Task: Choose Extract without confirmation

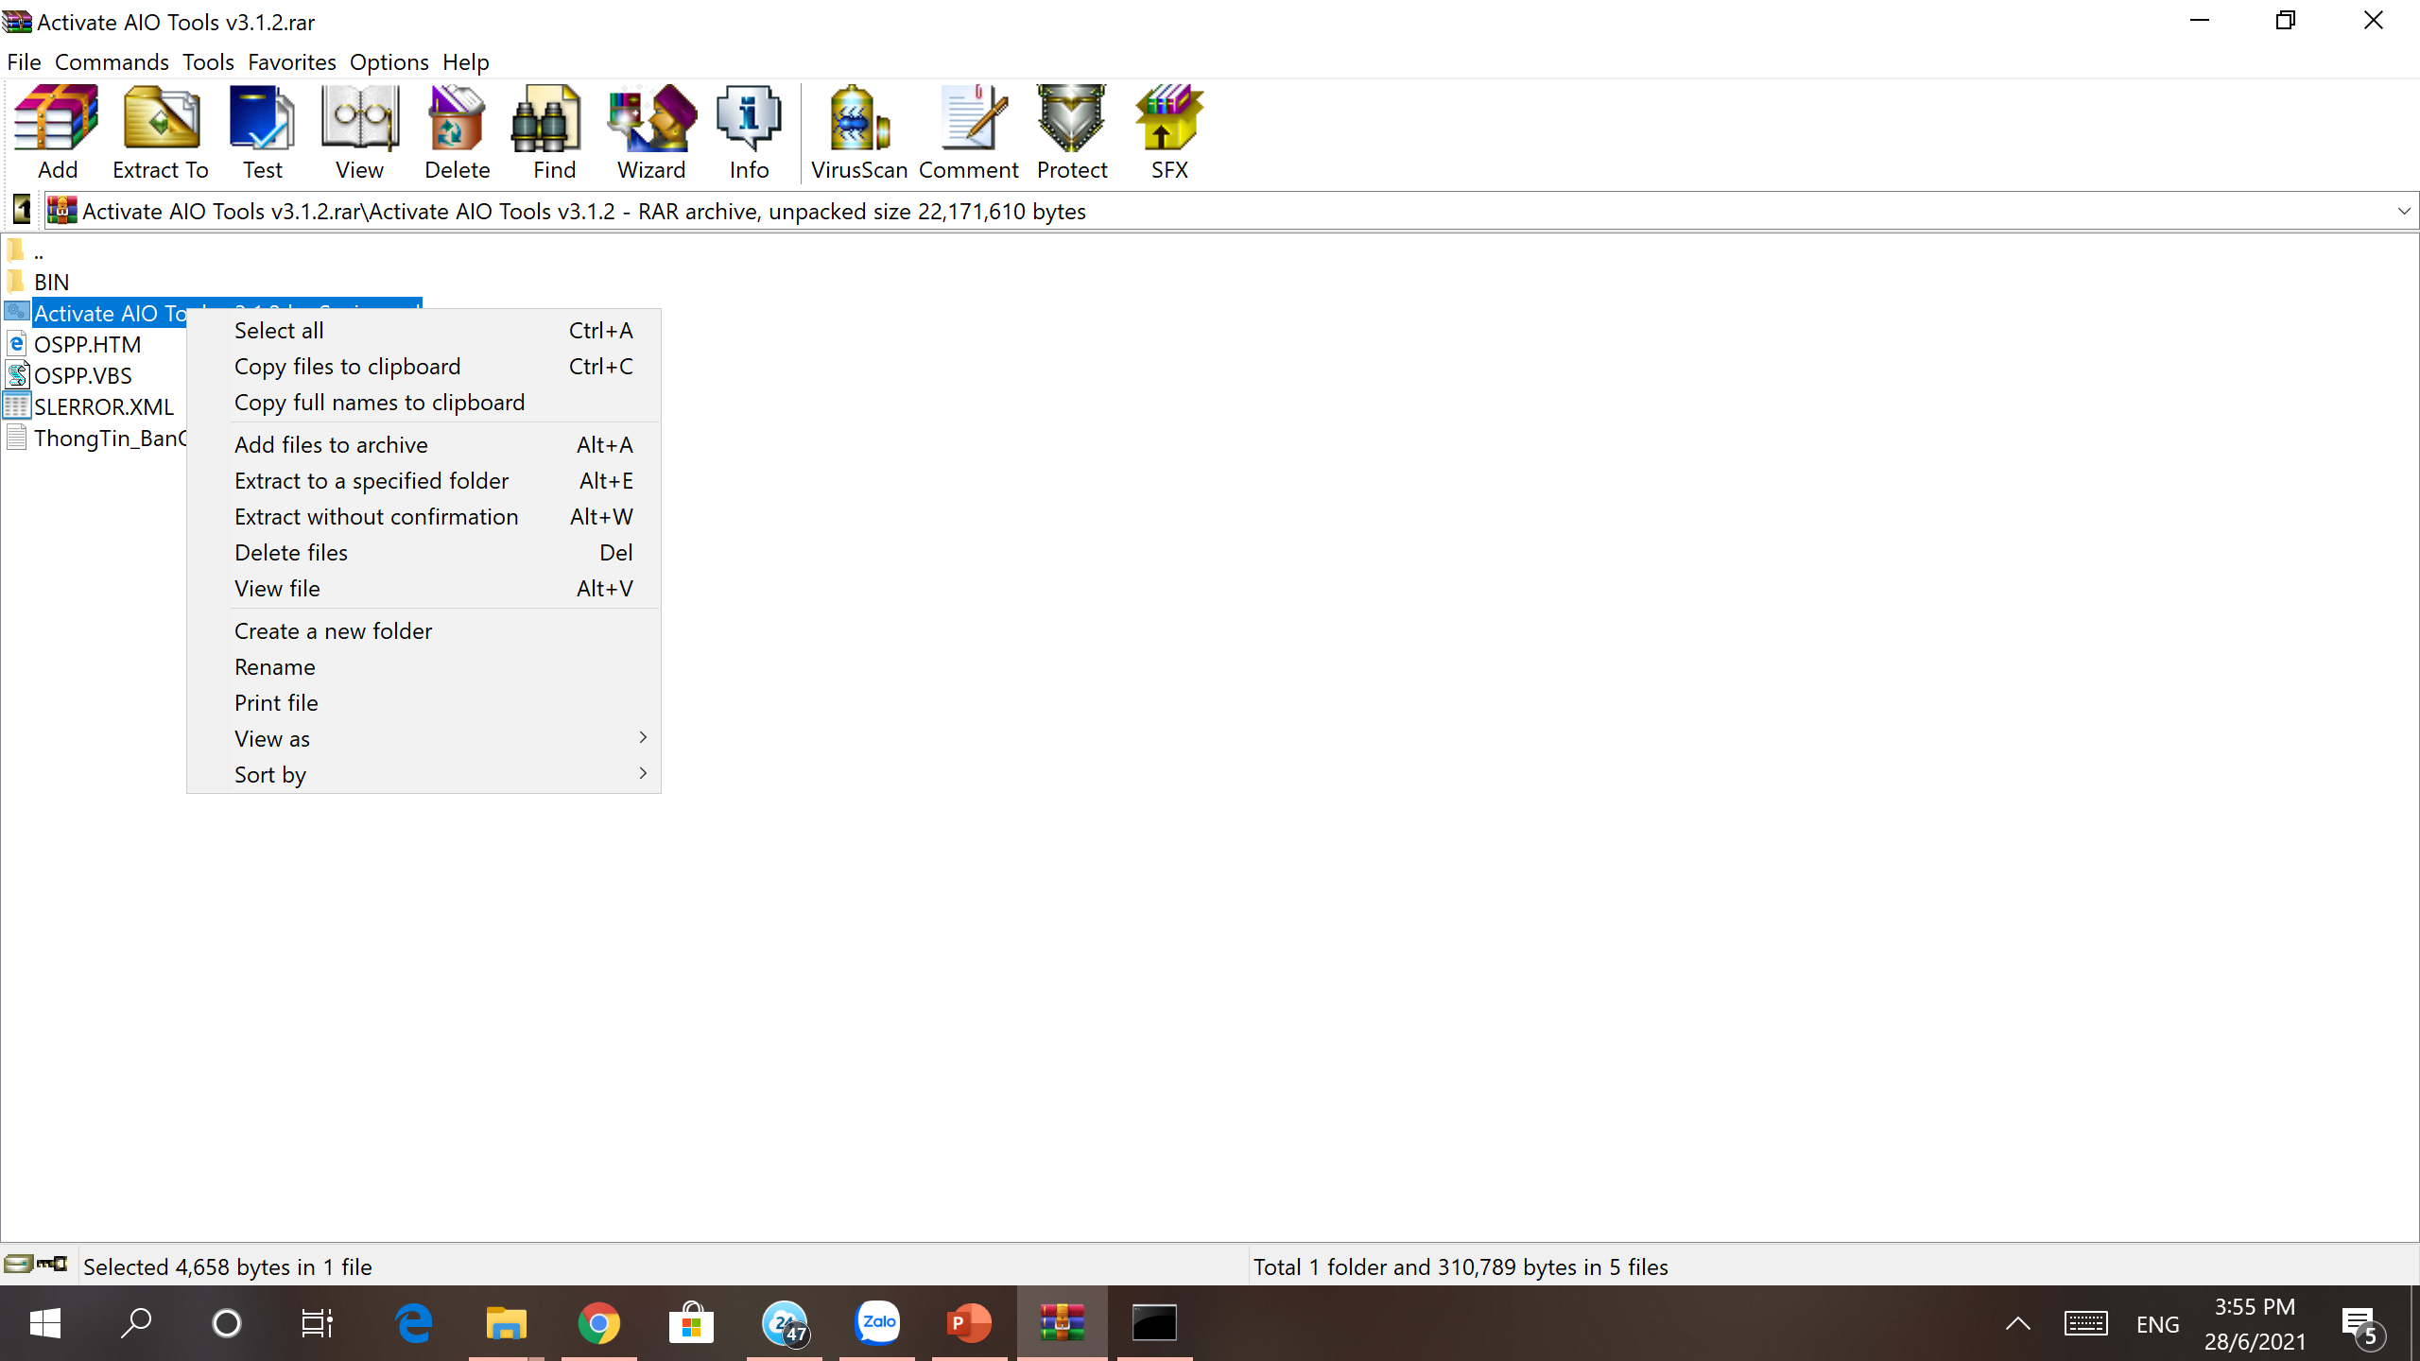Action: pyautogui.click(x=423, y=517)
